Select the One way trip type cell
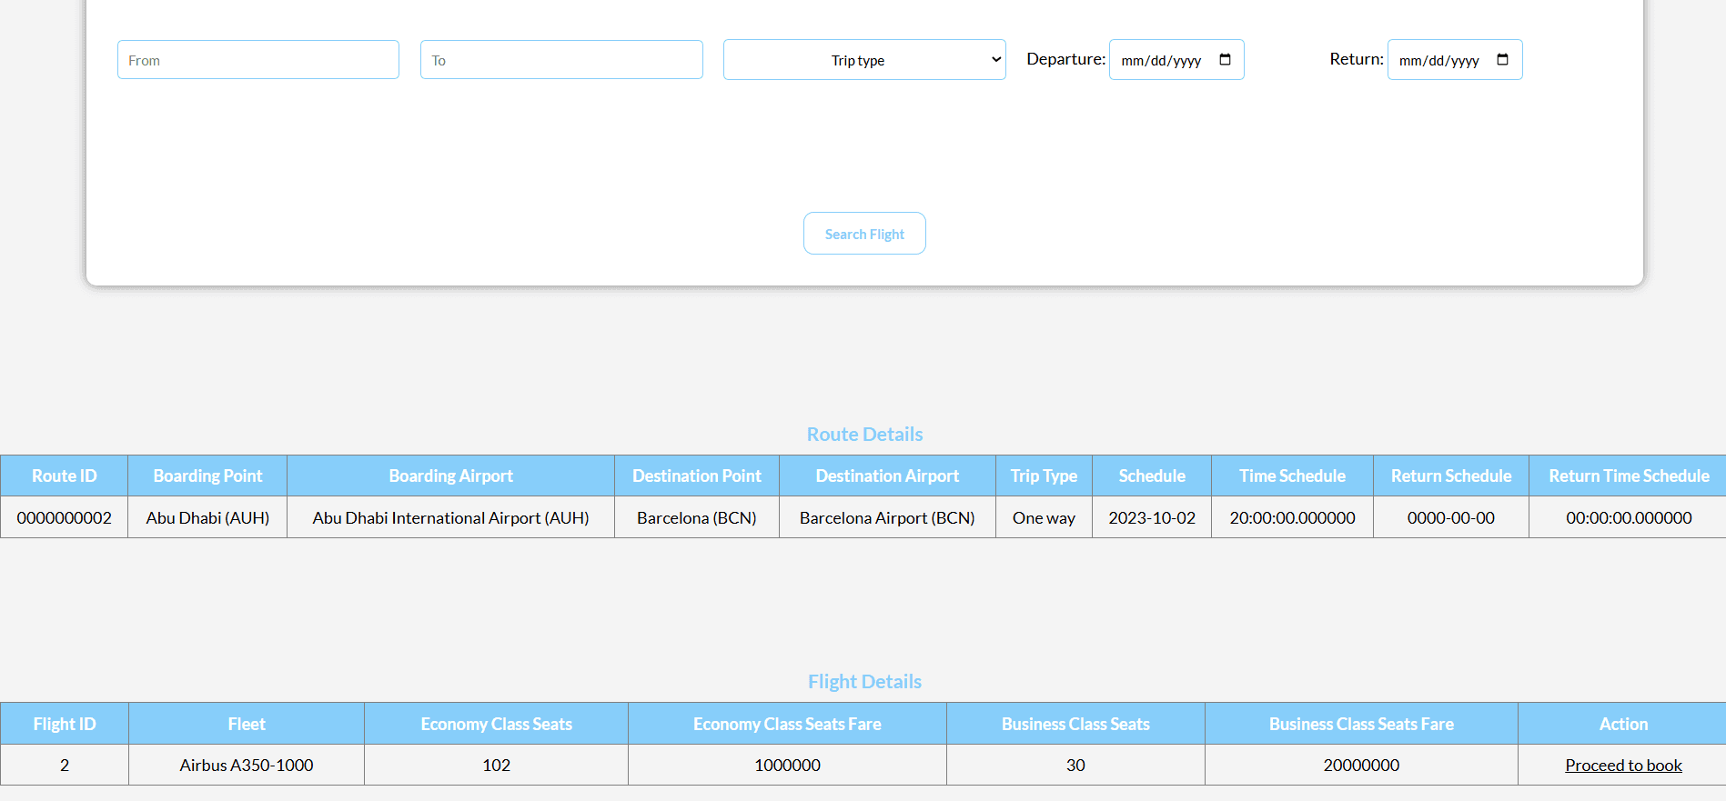The width and height of the screenshot is (1726, 801). [1044, 517]
